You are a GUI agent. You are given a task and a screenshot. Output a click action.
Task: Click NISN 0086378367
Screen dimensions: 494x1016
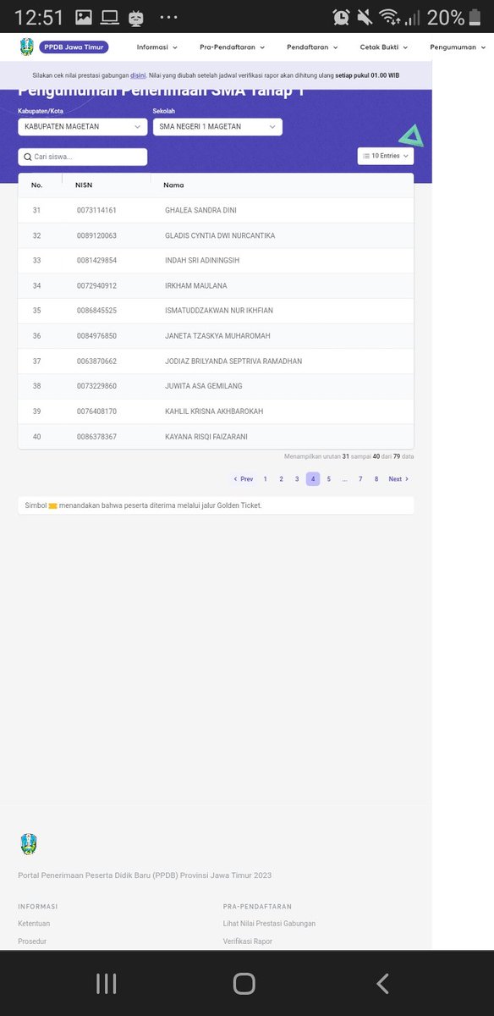96,437
